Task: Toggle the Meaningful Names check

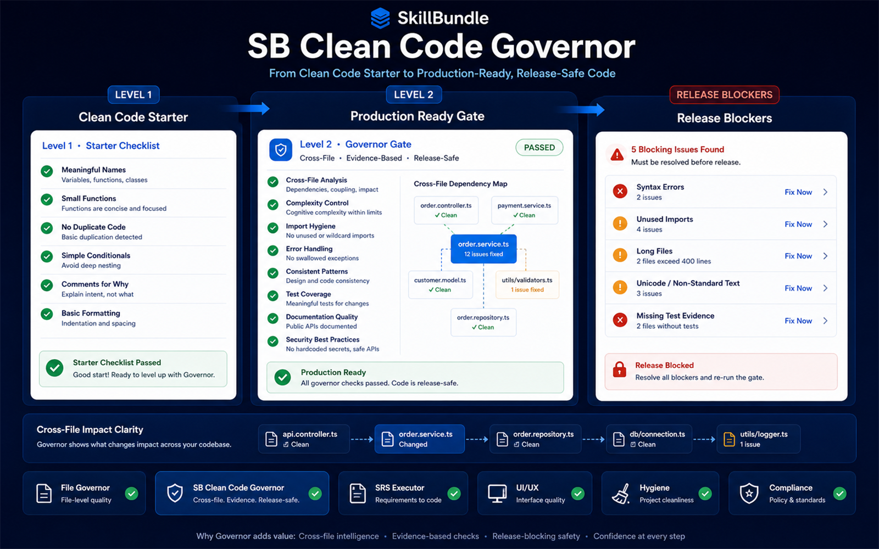Action: pyautogui.click(x=47, y=171)
